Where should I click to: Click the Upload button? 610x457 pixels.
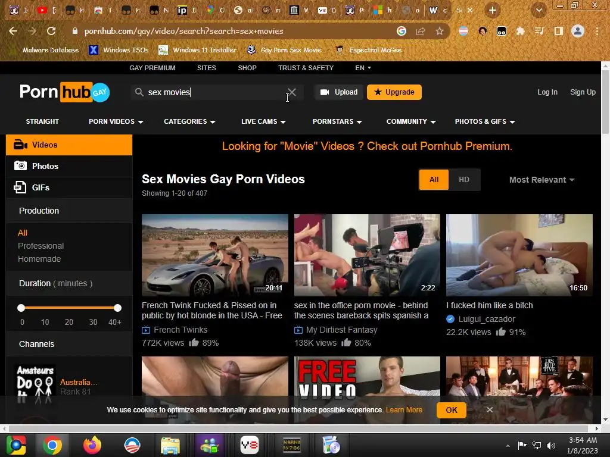pos(339,92)
